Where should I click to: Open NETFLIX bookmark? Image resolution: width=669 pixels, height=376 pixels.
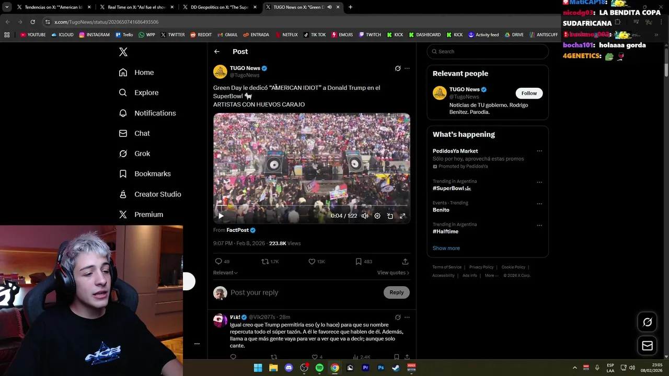pos(286,34)
